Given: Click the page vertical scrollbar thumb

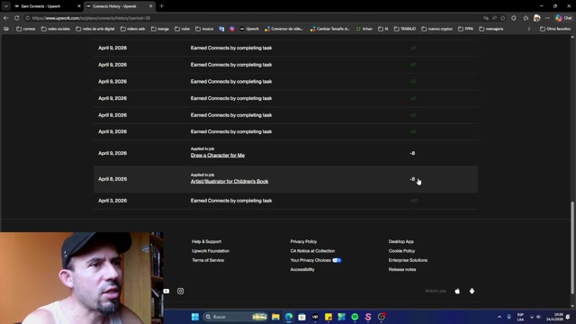Looking at the screenshot, I should [x=572, y=248].
